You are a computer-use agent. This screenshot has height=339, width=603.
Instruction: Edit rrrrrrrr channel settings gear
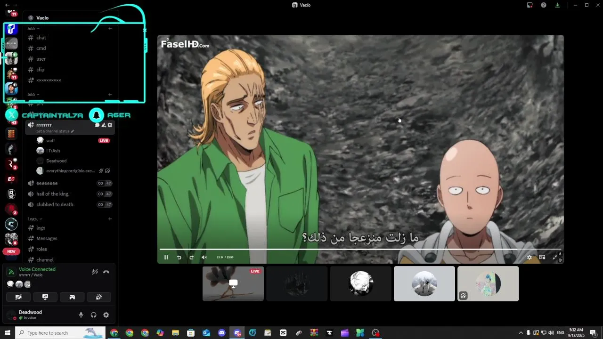click(110, 125)
